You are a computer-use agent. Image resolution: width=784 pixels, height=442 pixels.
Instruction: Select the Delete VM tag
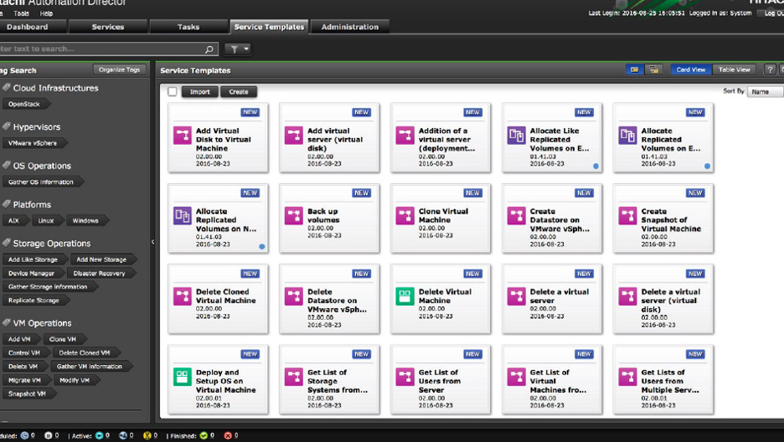point(23,367)
